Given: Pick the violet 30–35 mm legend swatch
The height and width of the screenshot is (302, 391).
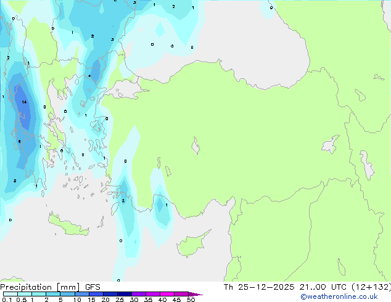Looking at the screenshot, I should (139, 294).
